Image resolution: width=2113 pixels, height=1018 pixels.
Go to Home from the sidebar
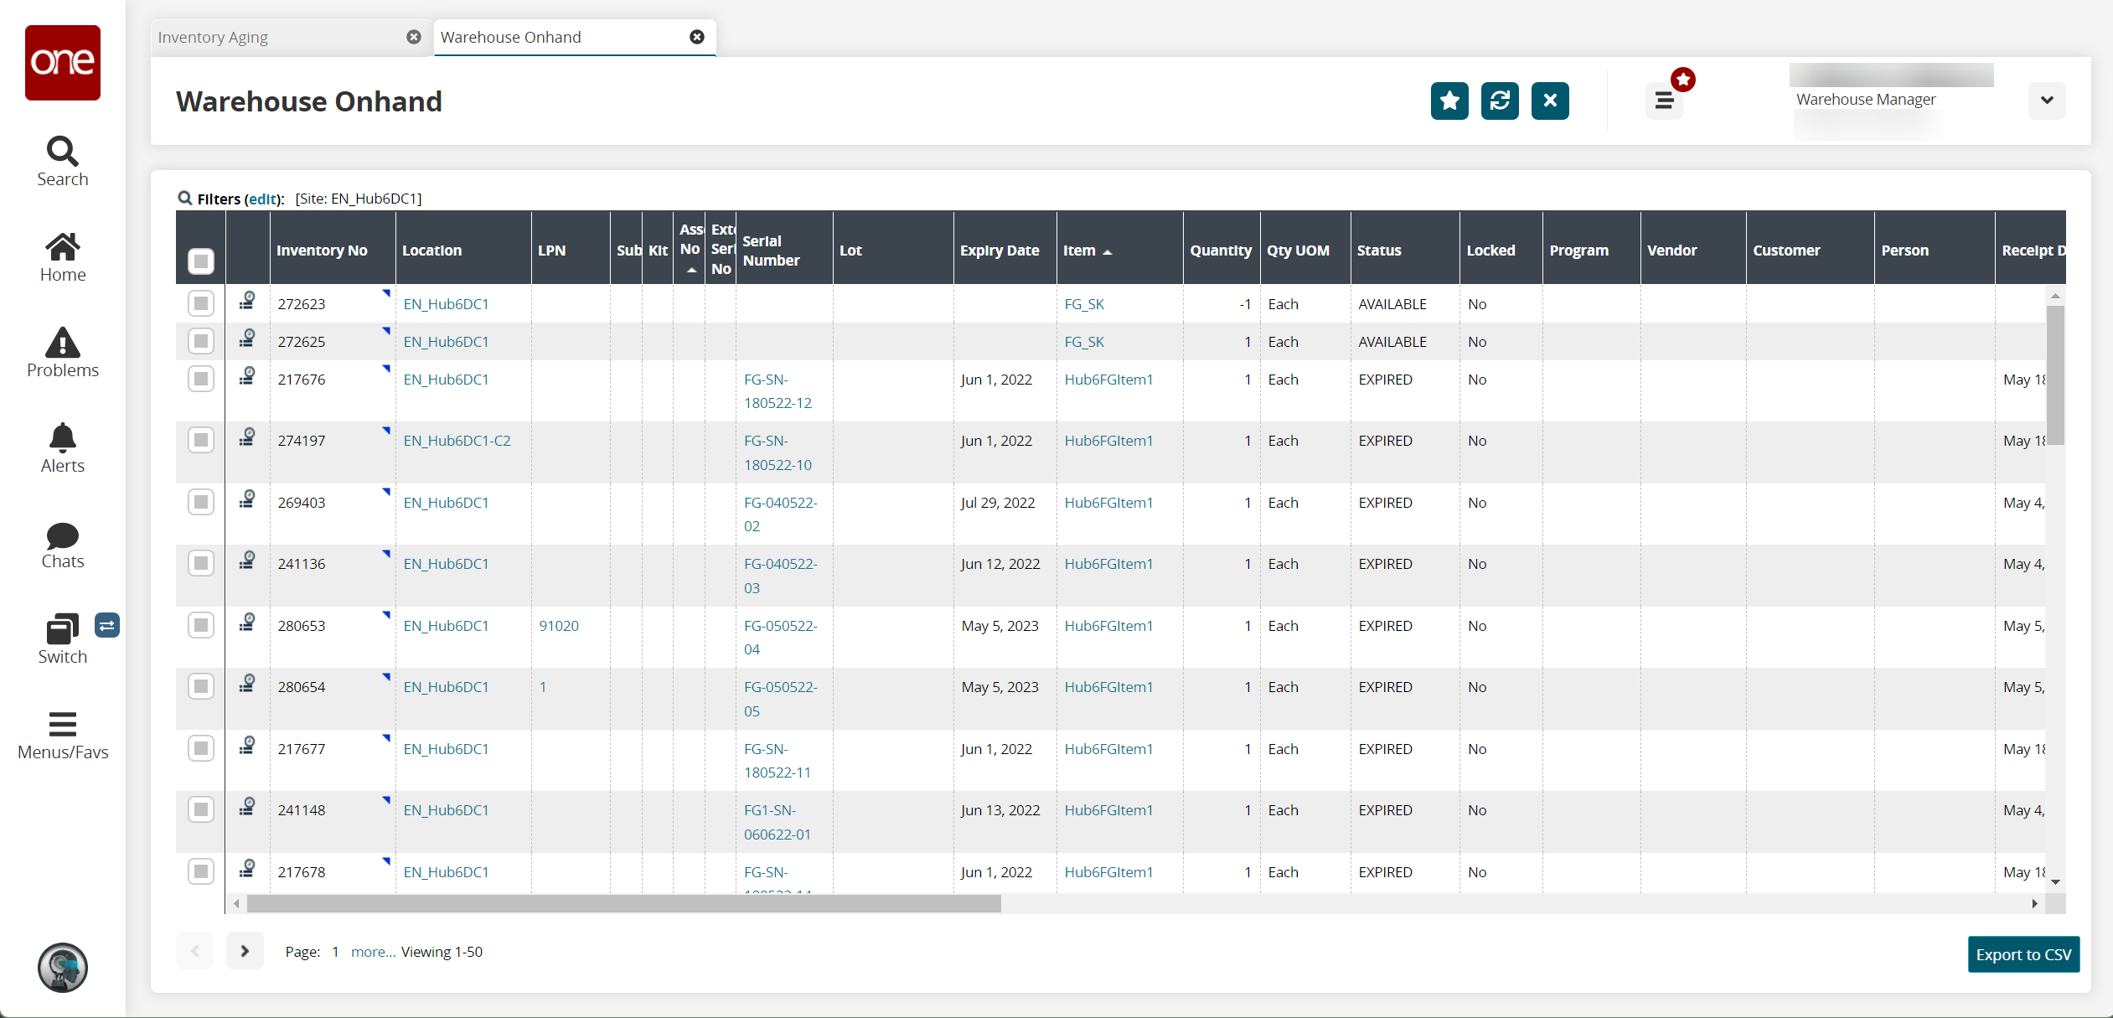(x=63, y=257)
